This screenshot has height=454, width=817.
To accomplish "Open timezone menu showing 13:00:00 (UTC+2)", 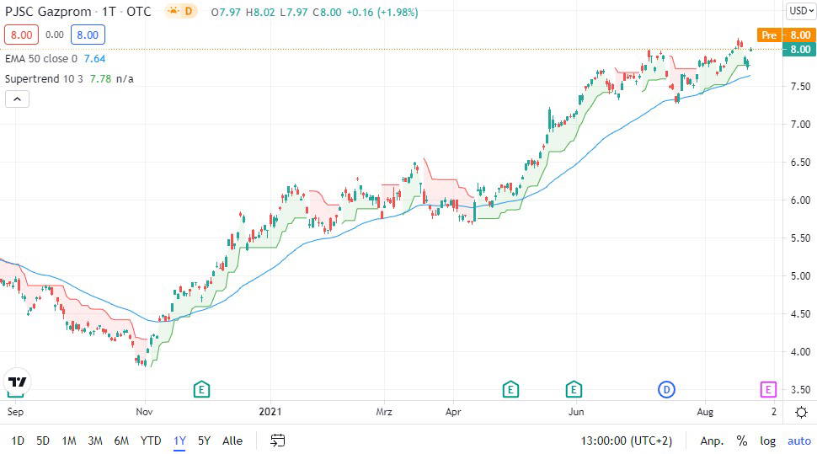I will coord(627,441).
